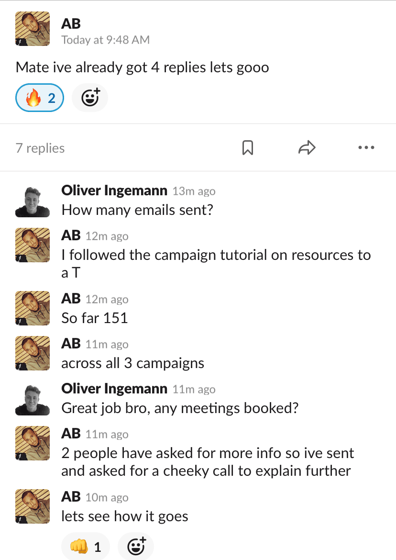Toggle the fire reaction with count 2

pyautogui.click(x=40, y=98)
